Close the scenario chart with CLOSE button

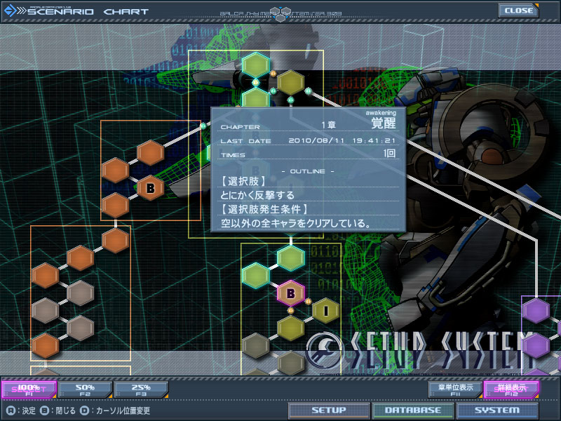point(518,11)
